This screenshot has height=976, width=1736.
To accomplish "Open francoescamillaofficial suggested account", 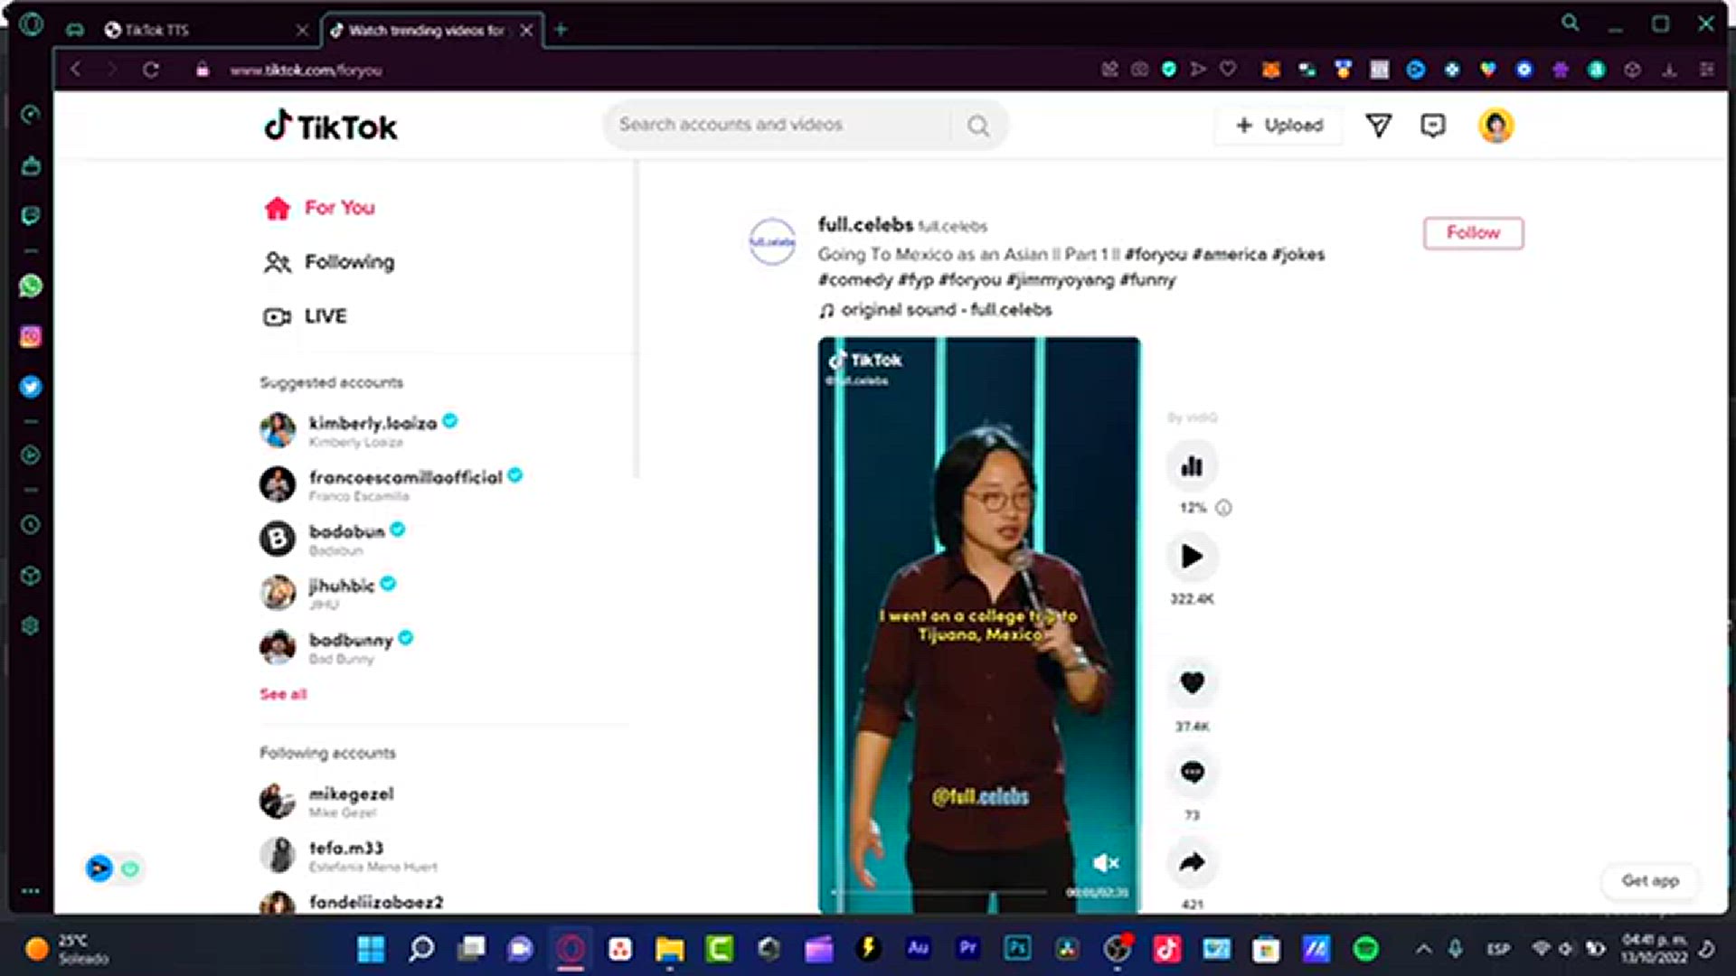I will [x=391, y=484].
